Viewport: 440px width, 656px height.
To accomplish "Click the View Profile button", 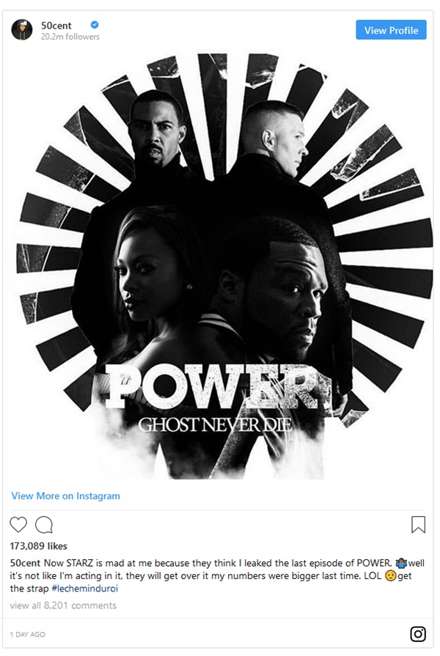I will pyautogui.click(x=391, y=30).
